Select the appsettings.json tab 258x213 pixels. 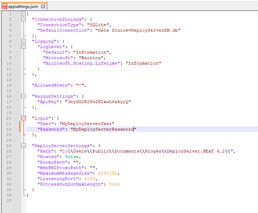[24, 7]
